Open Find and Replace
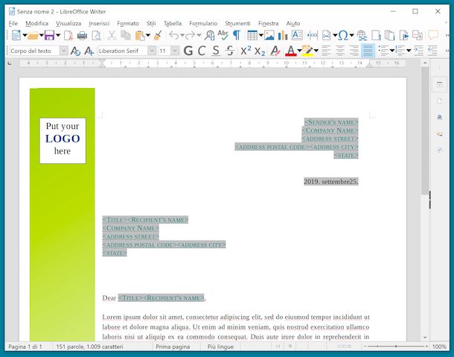The image size is (454, 357). pos(209,35)
